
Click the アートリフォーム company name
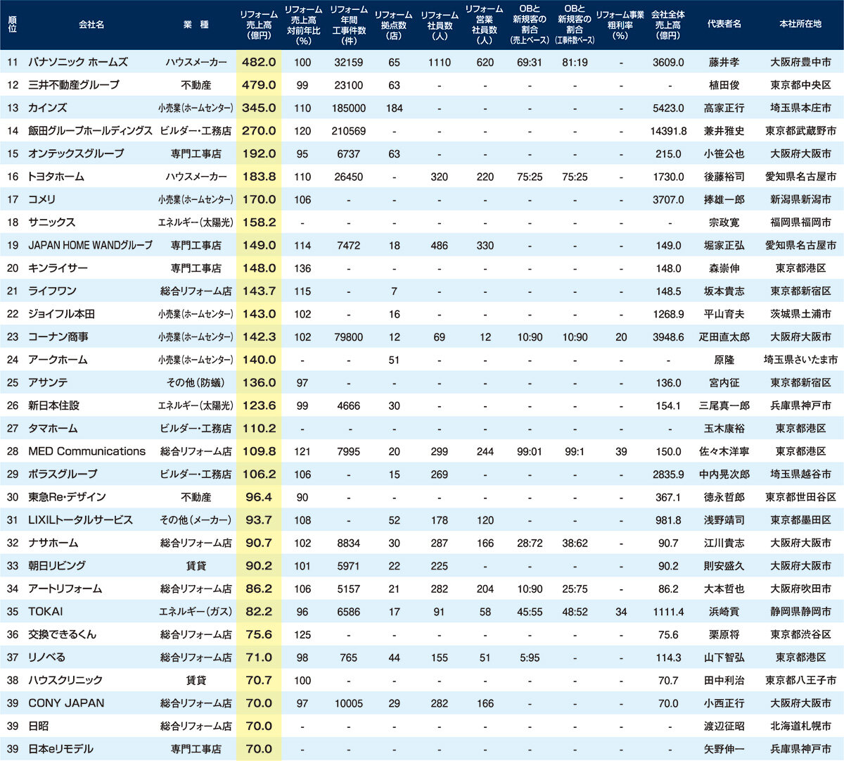coord(65,589)
